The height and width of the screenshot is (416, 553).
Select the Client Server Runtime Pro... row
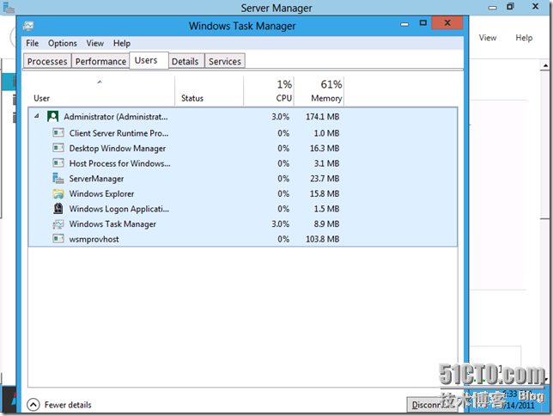click(x=243, y=132)
